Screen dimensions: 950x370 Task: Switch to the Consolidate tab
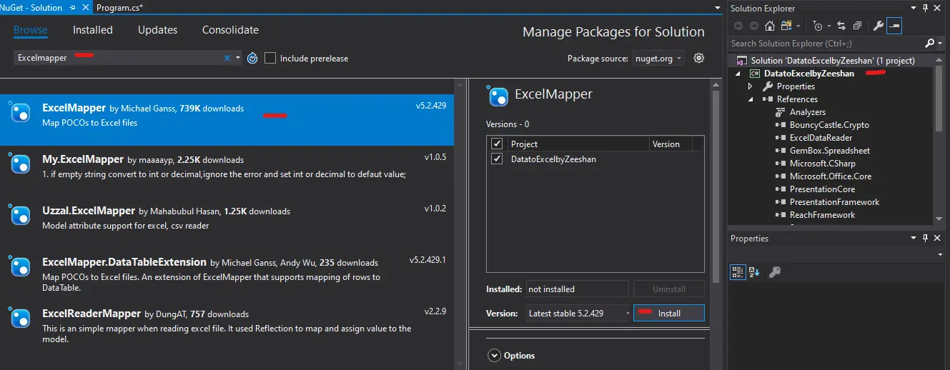click(x=230, y=30)
